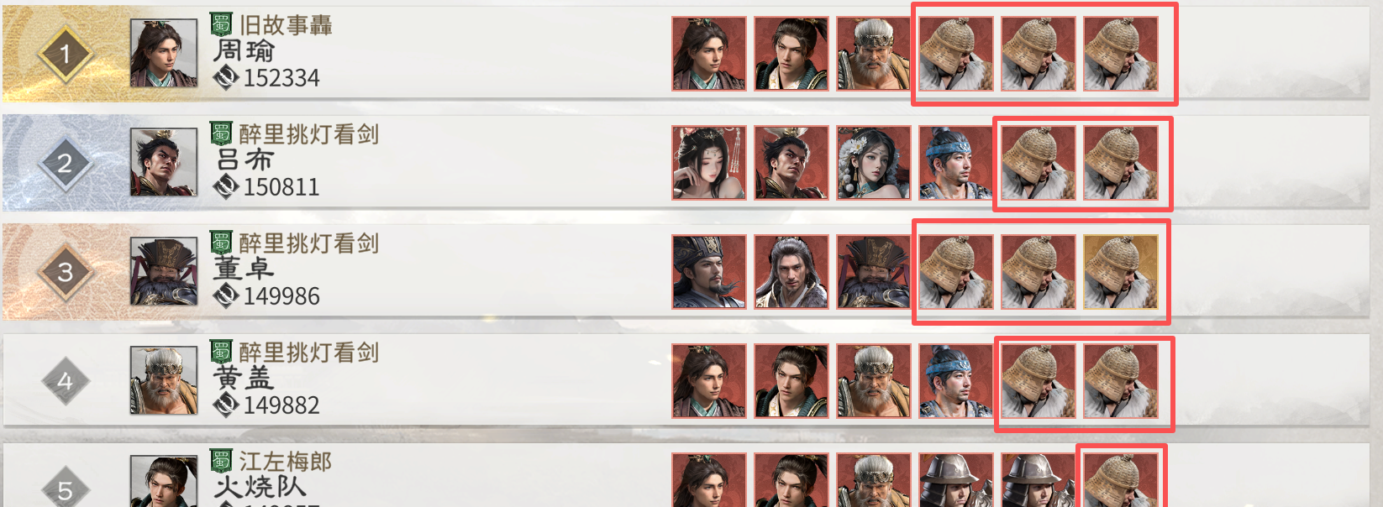
Task: Select the lady with red hair ornaments portrait
Action: click(709, 163)
